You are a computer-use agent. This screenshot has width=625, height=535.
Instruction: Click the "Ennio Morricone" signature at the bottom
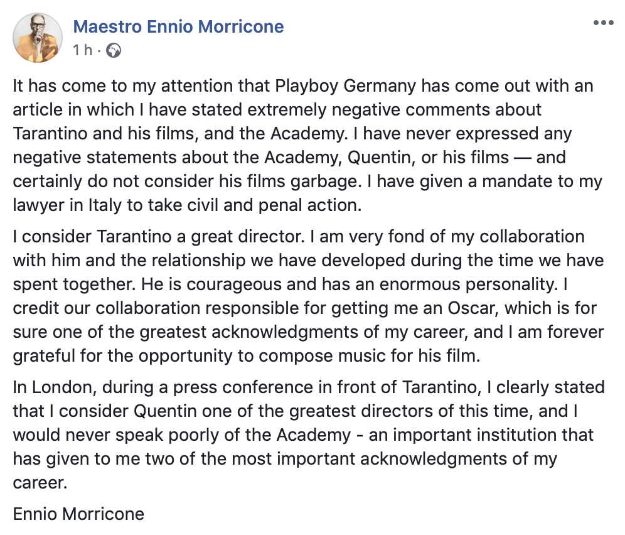78,514
